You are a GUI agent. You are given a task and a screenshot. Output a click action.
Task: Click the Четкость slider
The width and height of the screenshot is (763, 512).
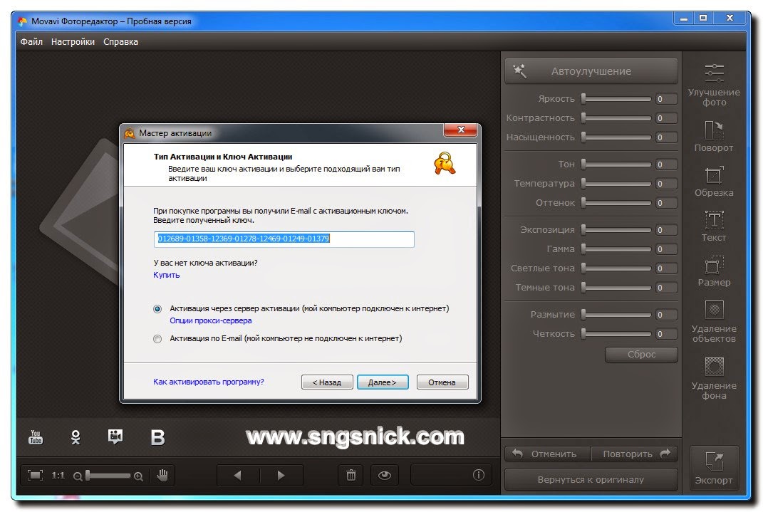616,333
